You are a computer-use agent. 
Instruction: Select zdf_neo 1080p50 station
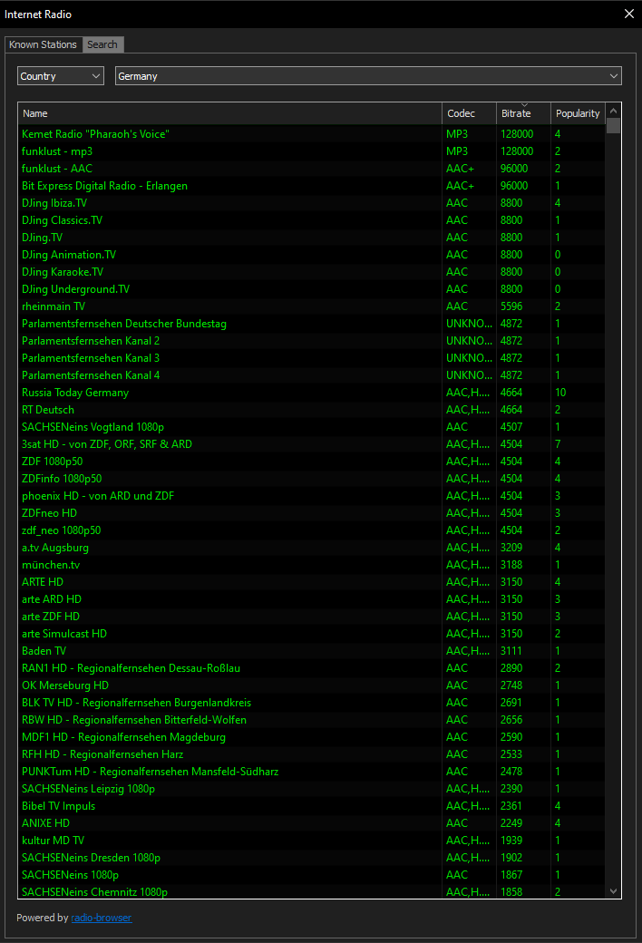click(311, 530)
